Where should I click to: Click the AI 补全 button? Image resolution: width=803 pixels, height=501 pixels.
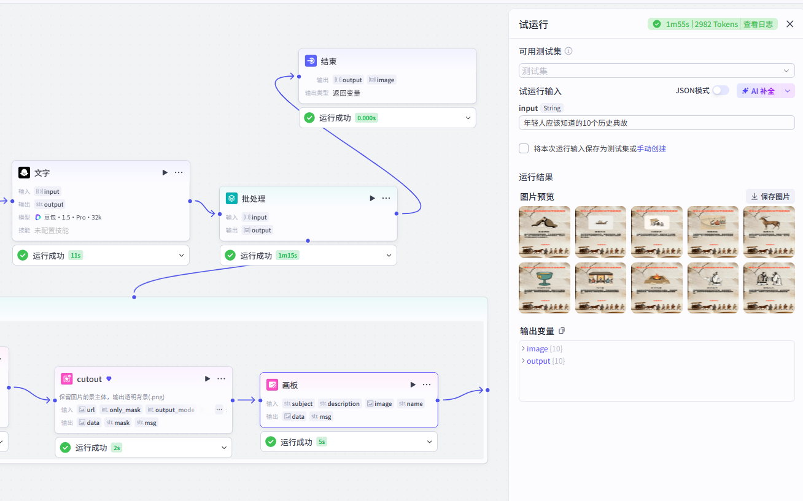758,91
